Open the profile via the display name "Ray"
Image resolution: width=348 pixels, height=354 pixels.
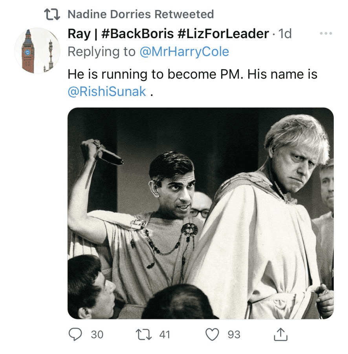click(x=79, y=34)
